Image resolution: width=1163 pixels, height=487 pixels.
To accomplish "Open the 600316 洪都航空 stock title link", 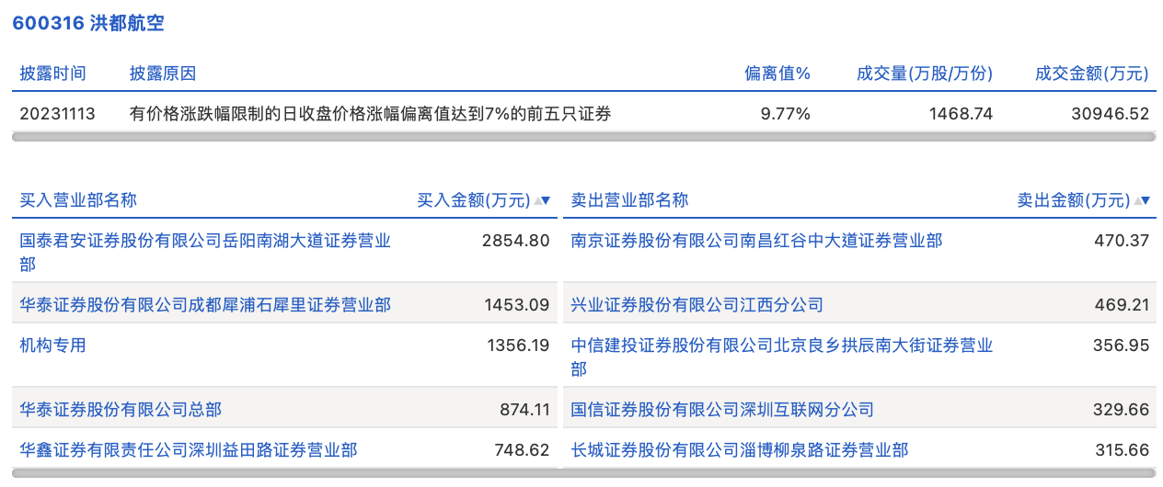I will (88, 24).
